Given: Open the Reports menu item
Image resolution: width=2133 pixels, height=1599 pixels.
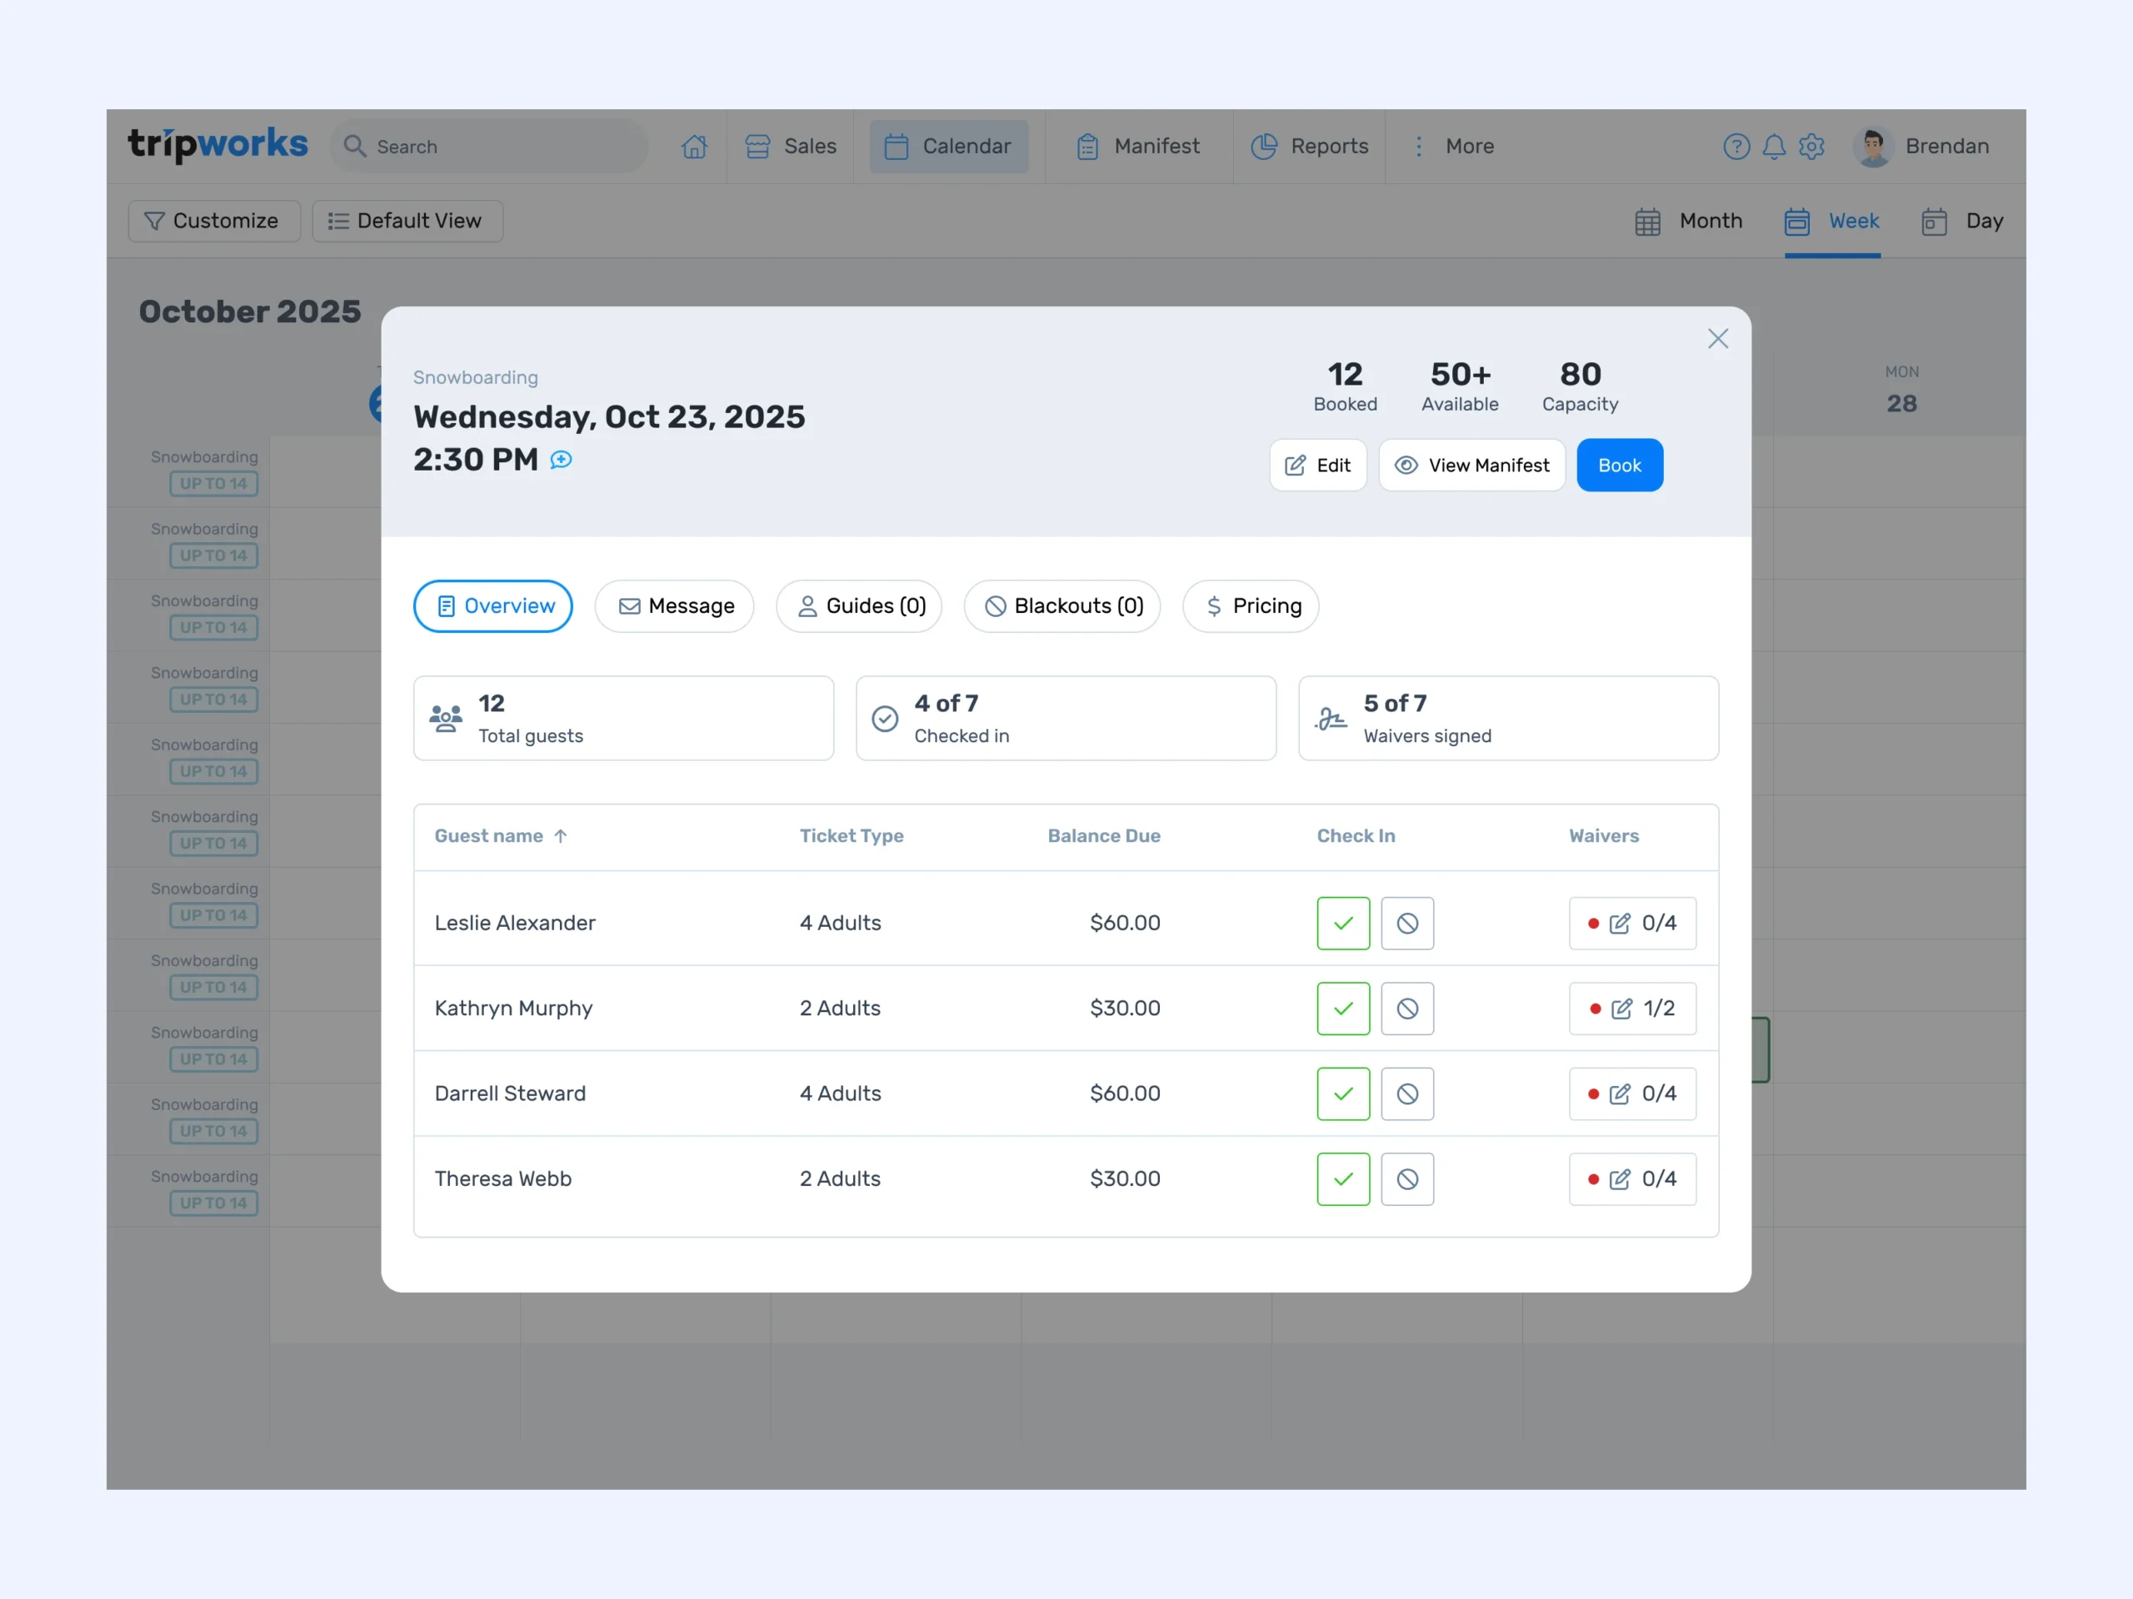Looking at the screenshot, I should [1310, 147].
